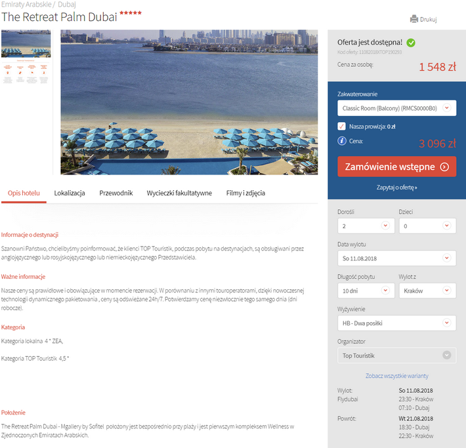Expand the Dorośli adults count dropdown
466x448 pixels.
point(366,226)
